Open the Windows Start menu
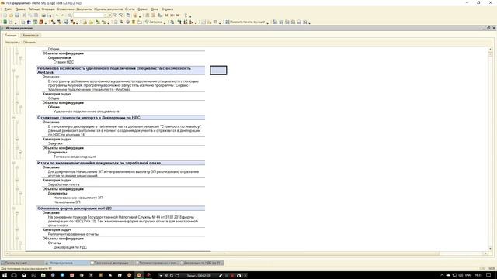Image resolution: width=497 pixels, height=279 pixels. [5, 275]
